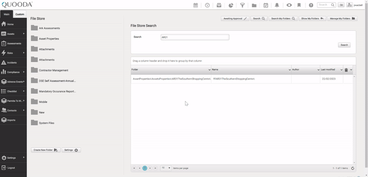Open the folder icon in top toolbar

coord(254,5)
